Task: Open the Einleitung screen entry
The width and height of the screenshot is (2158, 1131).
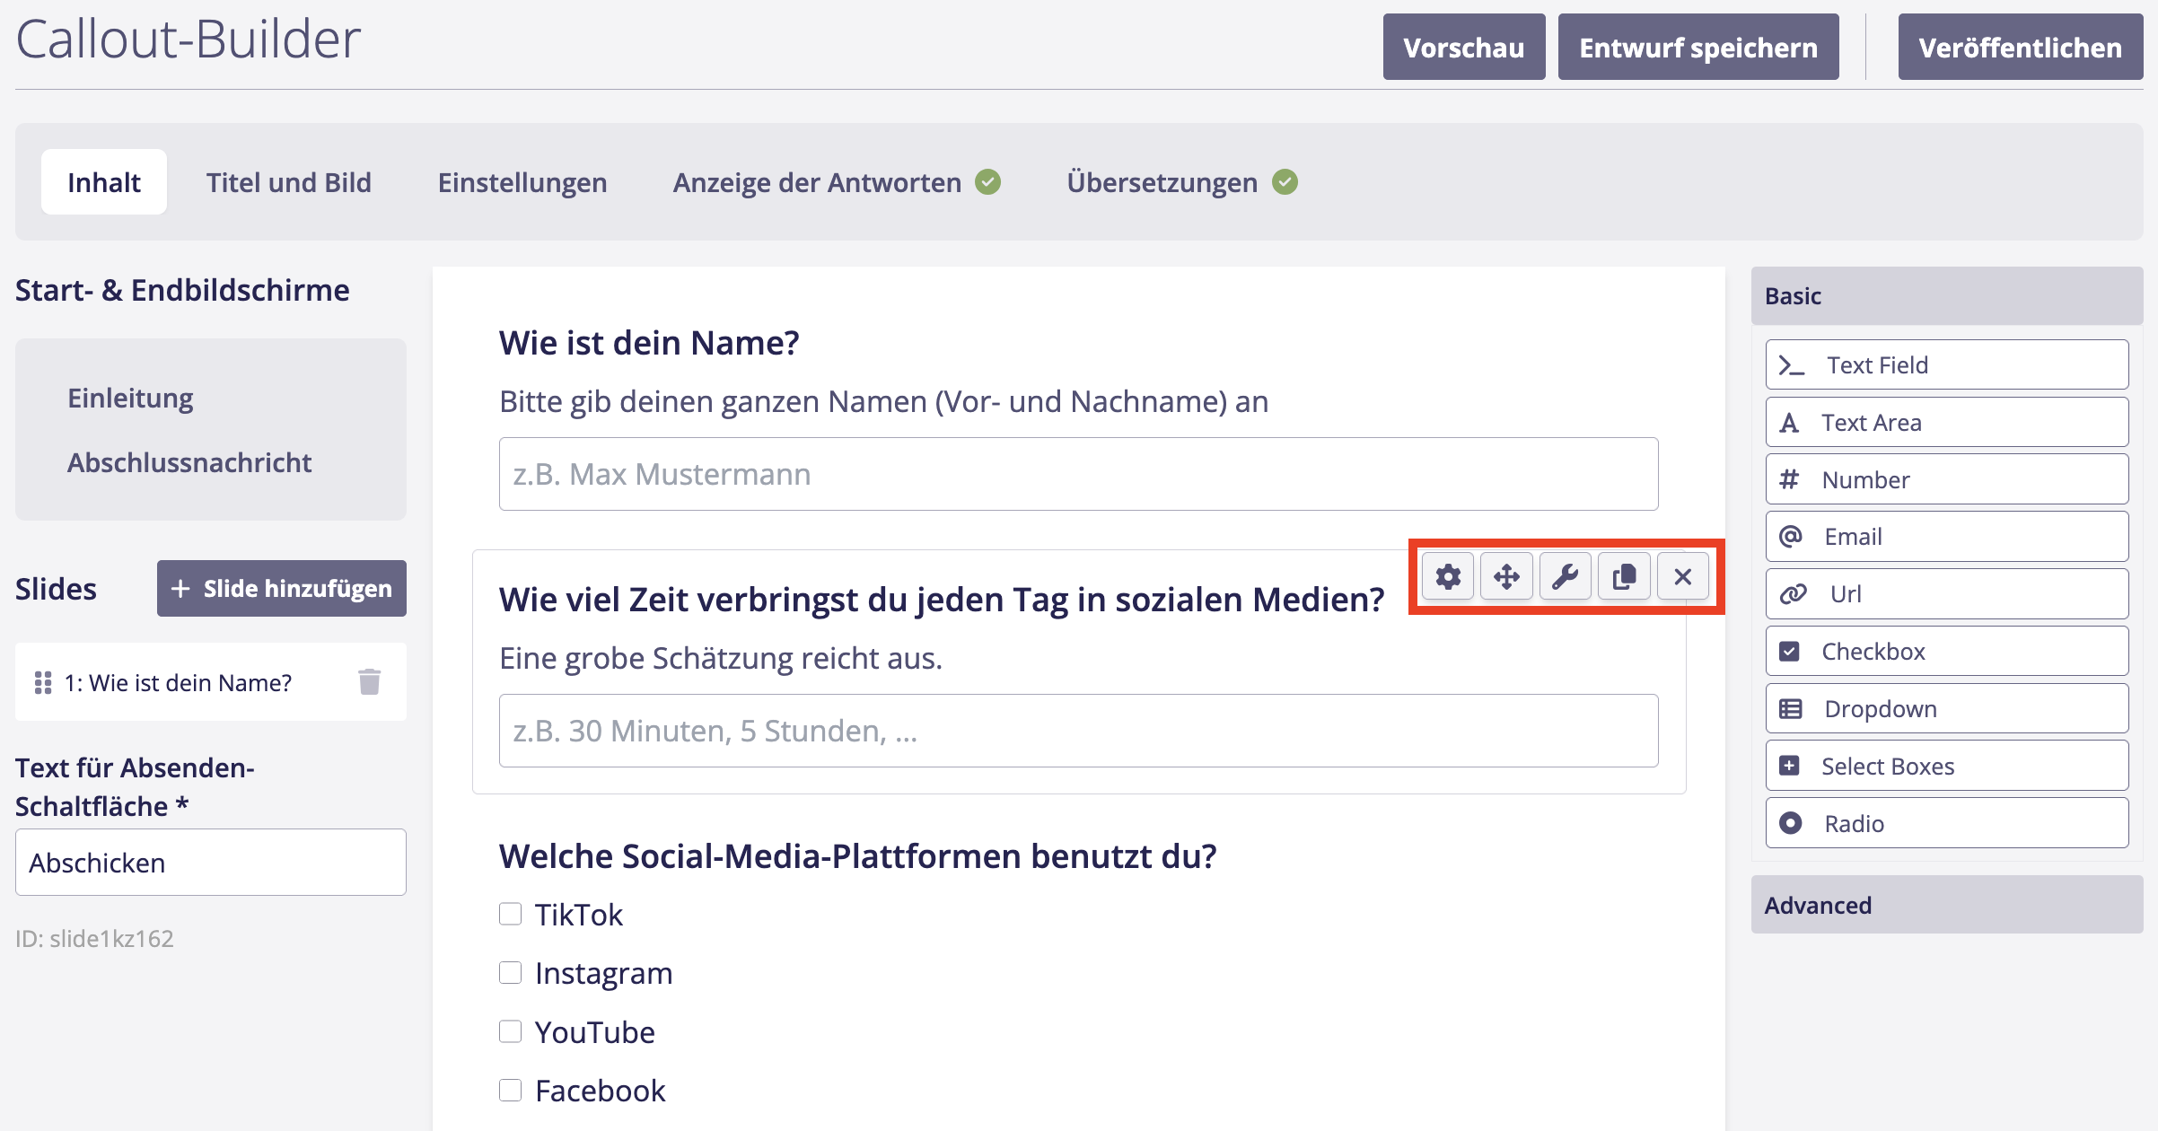Action: tap(130, 398)
